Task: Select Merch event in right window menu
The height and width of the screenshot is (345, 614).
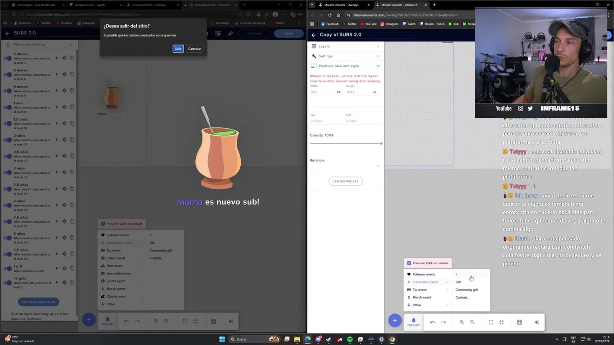Action: [428, 298]
